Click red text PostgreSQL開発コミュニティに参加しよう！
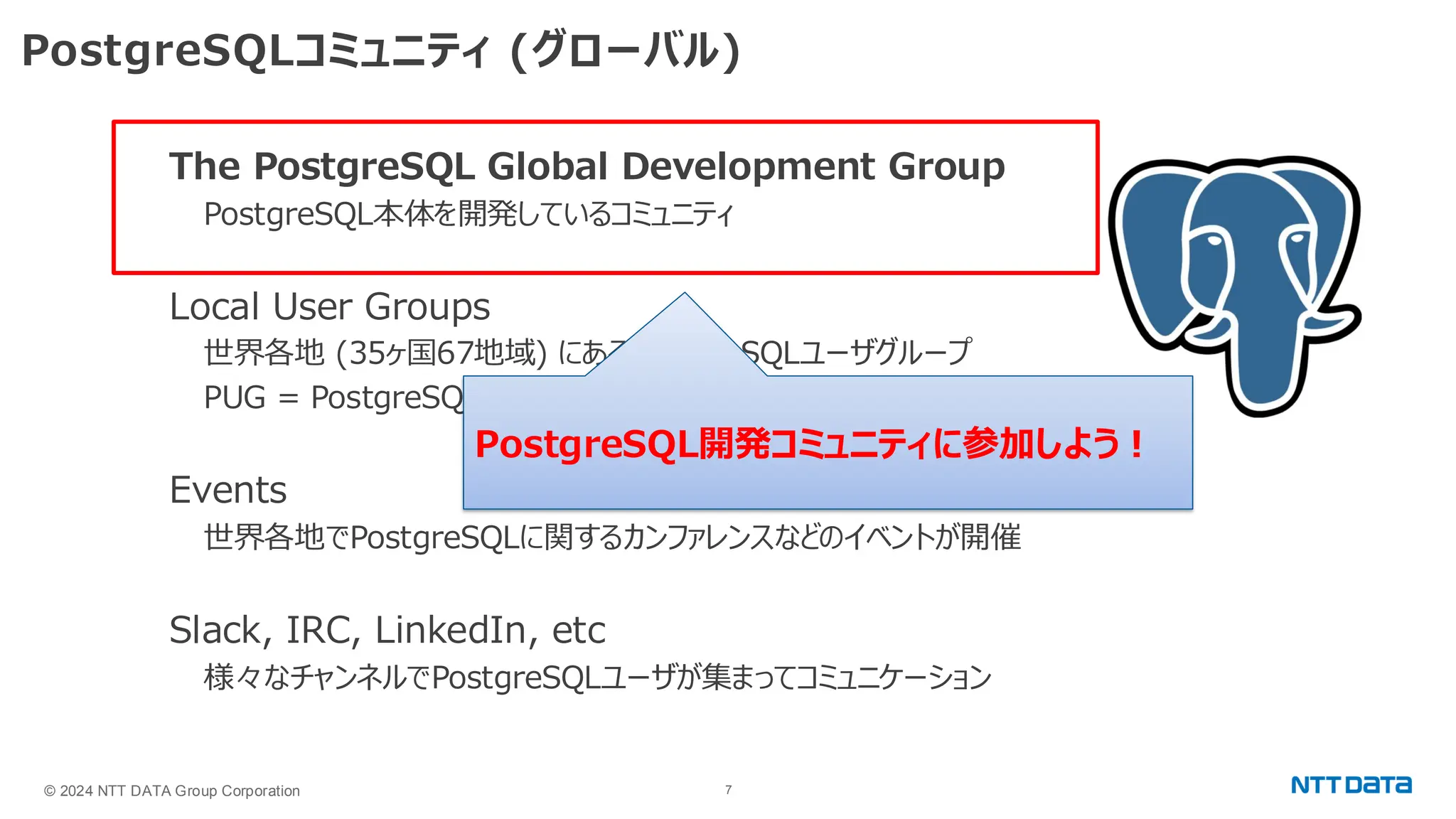This screenshot has width=1456, height=819. (809, 444)
